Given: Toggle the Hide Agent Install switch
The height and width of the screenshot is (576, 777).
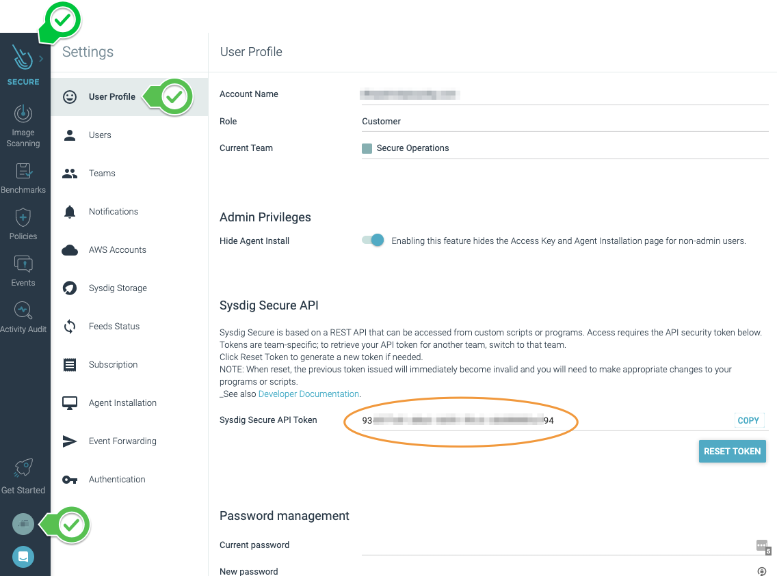Looking at the screenshot, I should point(373,241).
